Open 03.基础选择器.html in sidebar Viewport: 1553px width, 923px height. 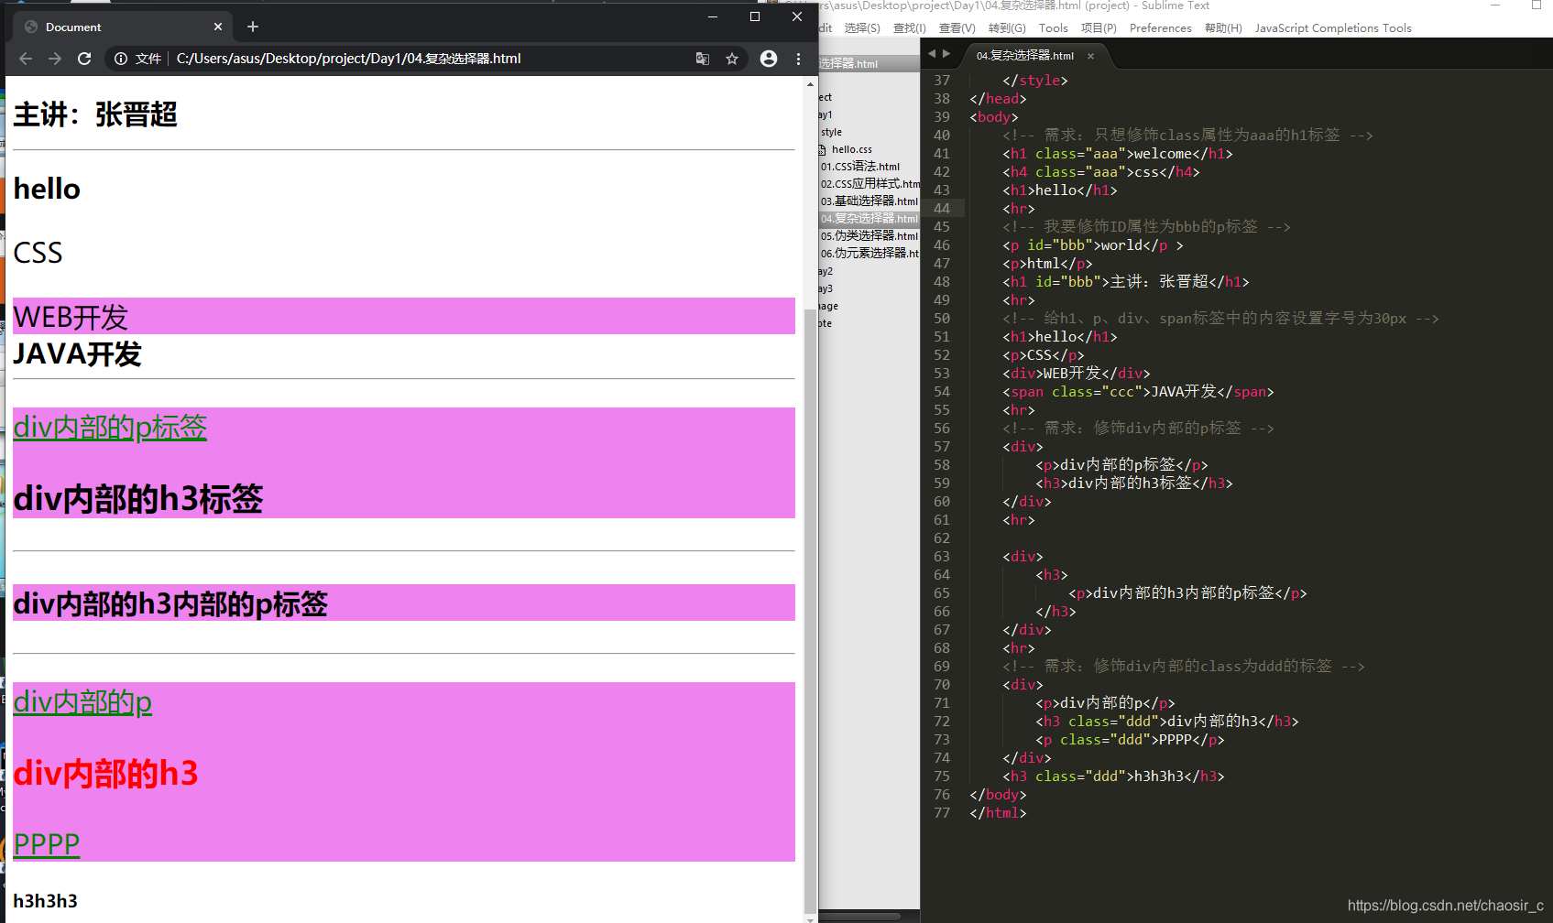click(x=869, y=201)
